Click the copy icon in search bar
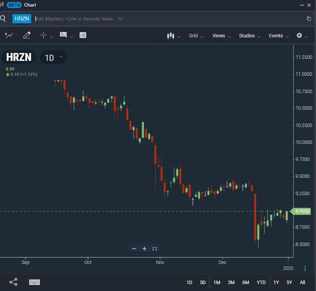The image size is (316, 291). [309, 19]
